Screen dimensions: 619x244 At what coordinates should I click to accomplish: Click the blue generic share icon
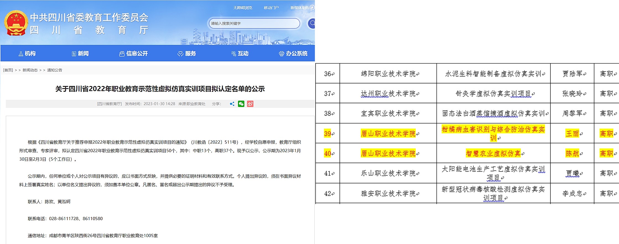coord(232,104)
